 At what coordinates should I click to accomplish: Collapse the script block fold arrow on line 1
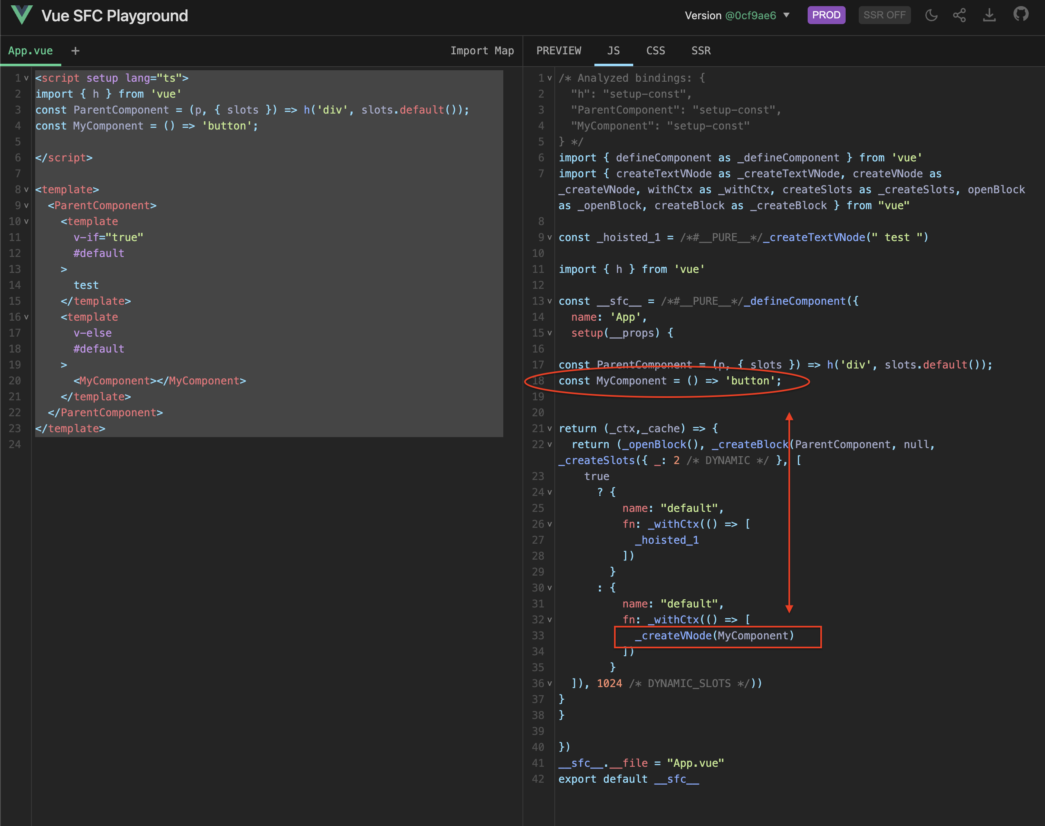[27, 77]
